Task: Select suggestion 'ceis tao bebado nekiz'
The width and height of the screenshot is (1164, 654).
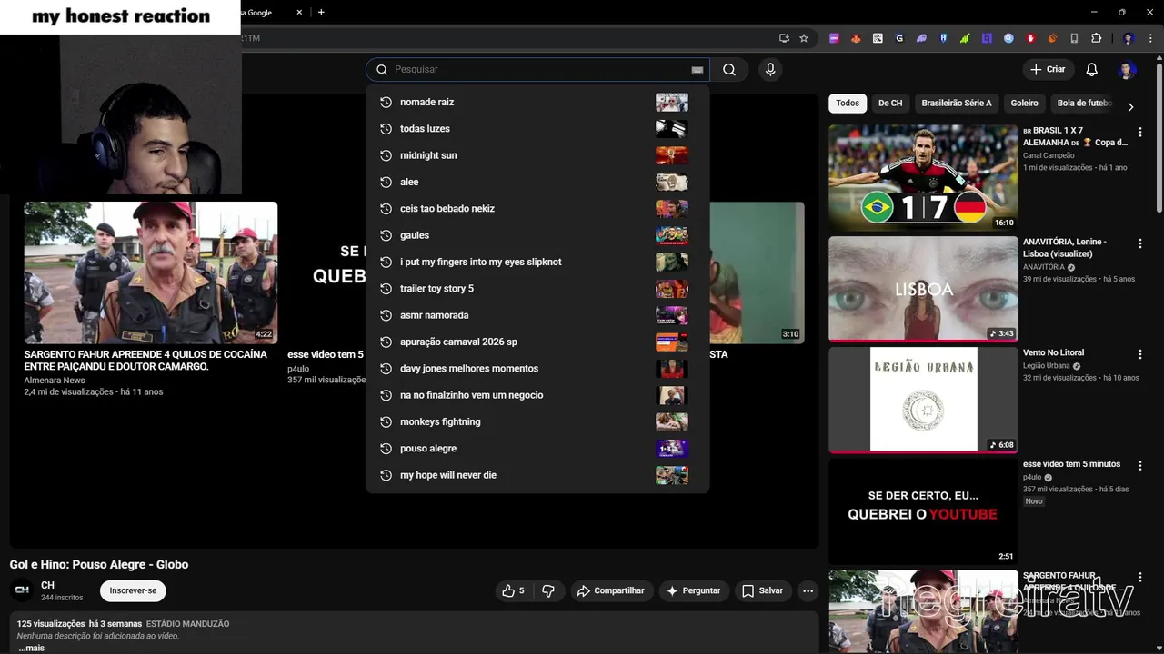Action: pyautogui.click(x=537, y=209)
